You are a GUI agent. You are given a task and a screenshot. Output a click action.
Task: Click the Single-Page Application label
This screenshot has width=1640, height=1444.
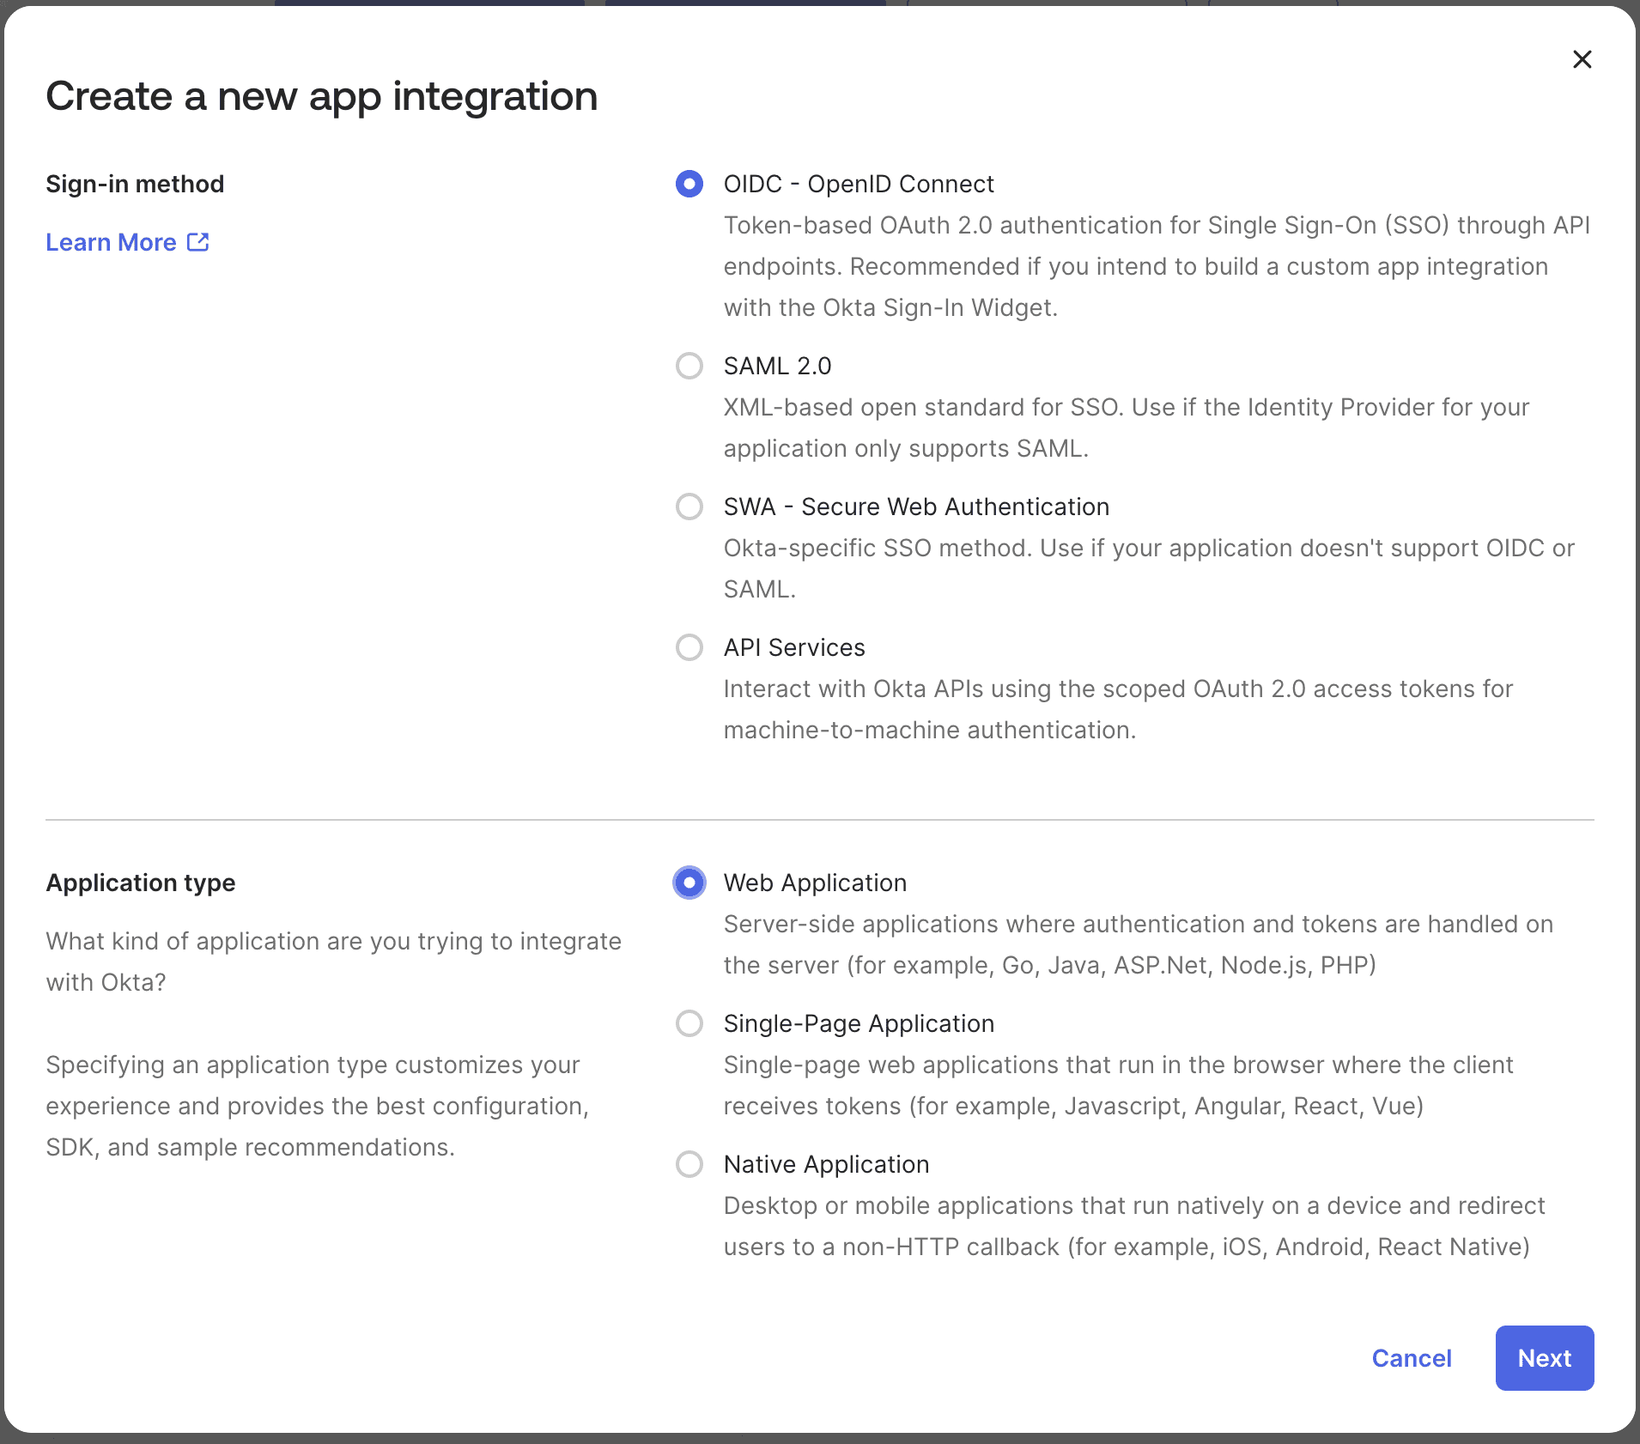tap(858, 1023)
